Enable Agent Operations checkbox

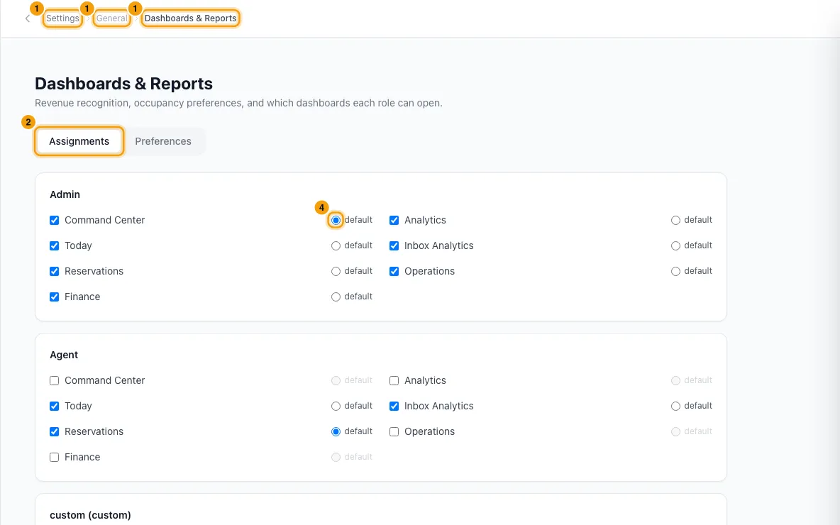[x=394, y=432]
